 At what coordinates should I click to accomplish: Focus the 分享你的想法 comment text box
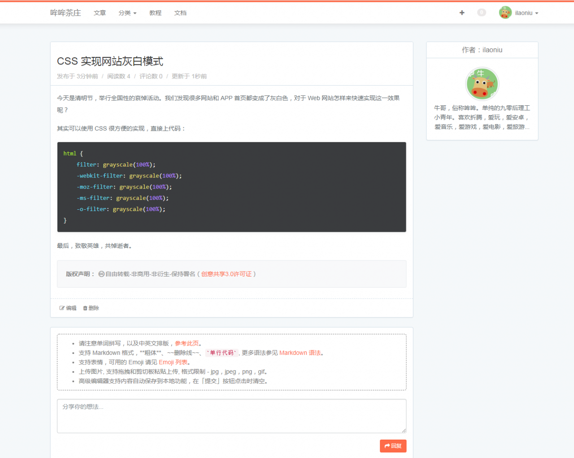pyautogui.click(x=231, y=416)
